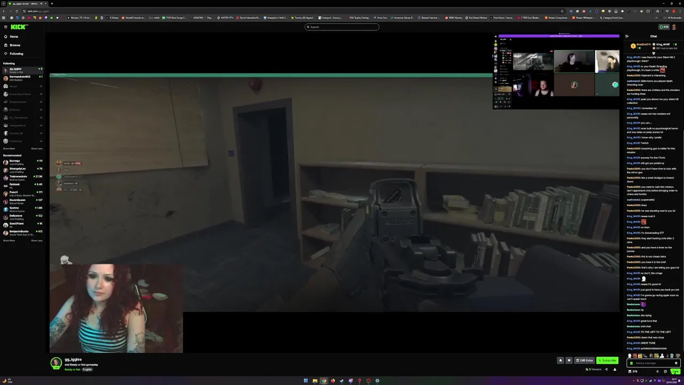684x385 pixels.
Task: Open Trainwreckstv recommended channel
Action: pyautogui.click(x=22, y=177)
